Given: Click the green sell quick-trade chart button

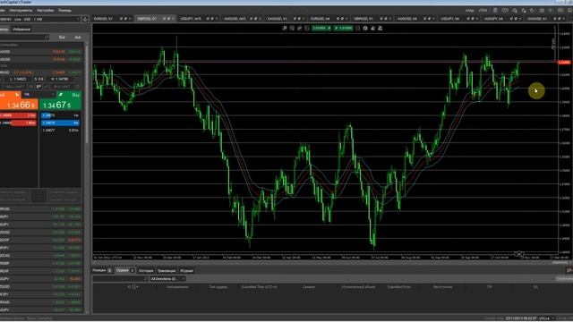Looking at the screenshot, I should (x=321, y=28).
